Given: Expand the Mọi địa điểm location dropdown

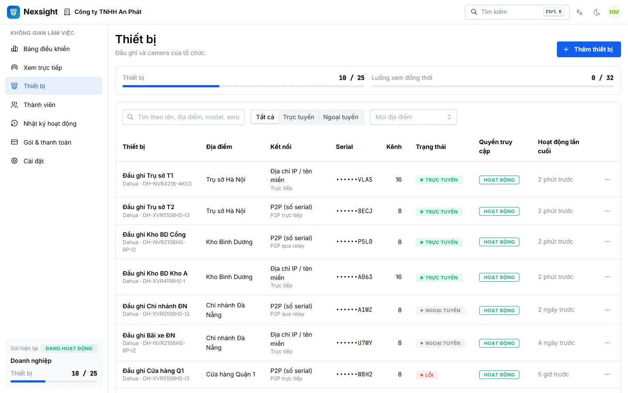Looking at the screenshot, I should (x=413, y=117).
